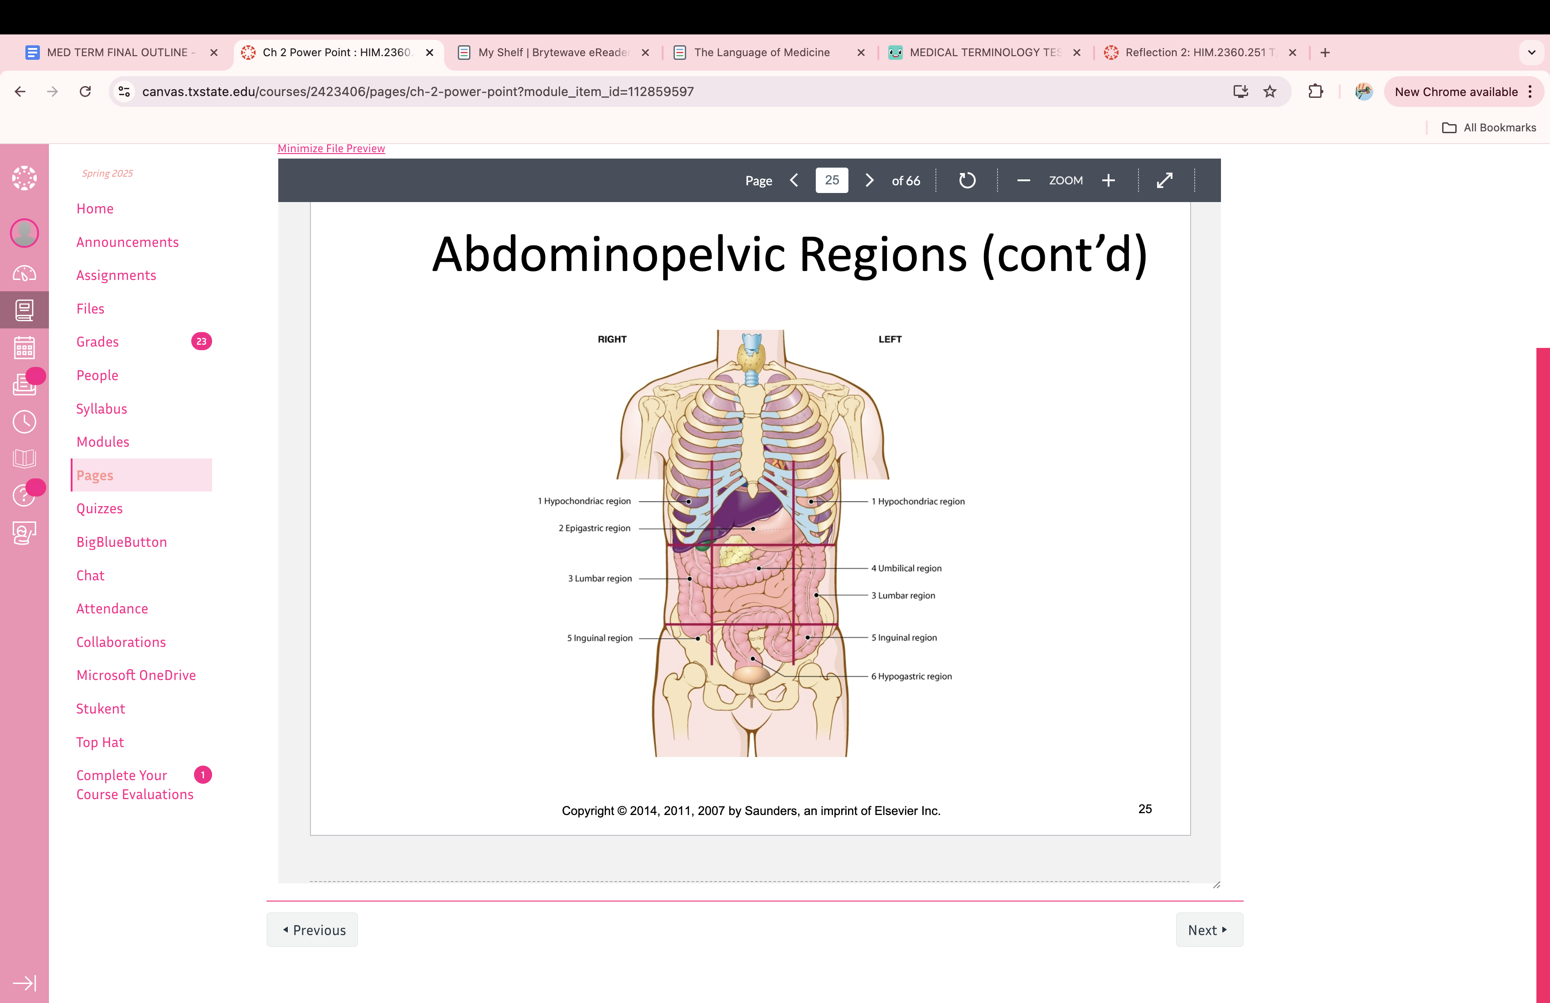Open Chrome extensions puzzle icon

(x=1316, y=92)
